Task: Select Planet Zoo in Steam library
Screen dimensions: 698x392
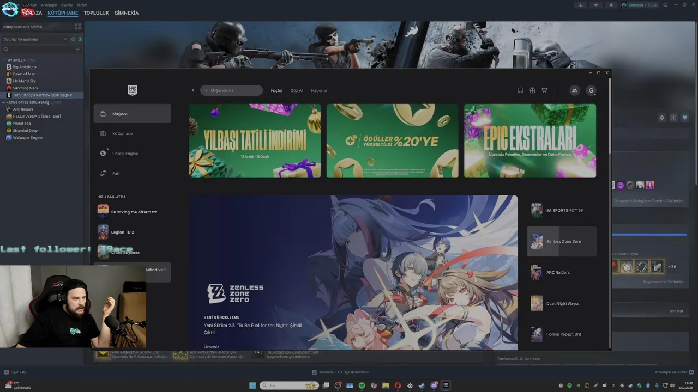Action: 22,124
